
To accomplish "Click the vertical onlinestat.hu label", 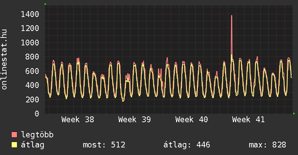I will (5, 60).
